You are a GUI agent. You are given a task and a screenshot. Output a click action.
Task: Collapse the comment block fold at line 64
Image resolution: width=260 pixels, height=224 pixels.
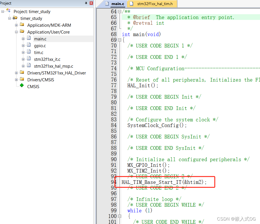pyautogui.click(x=119, y=12)
